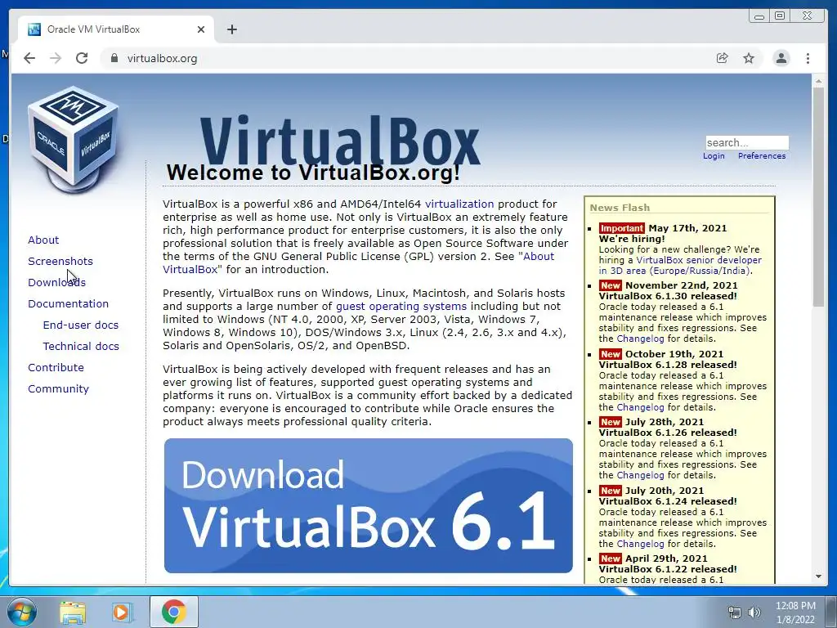
Task: Click the red Important news badge
Action: [x=622, y=228]
